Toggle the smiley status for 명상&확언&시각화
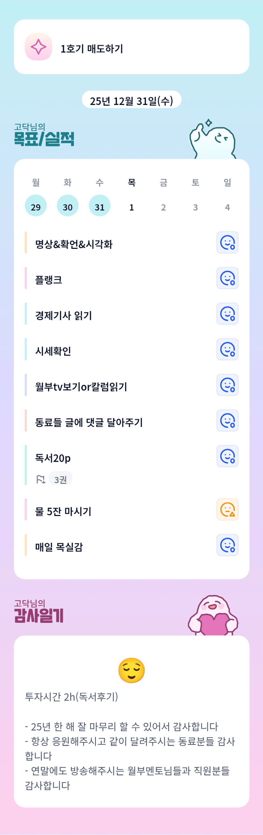The image size is (263, 835). pyautogui.click(x=227, y=242)
